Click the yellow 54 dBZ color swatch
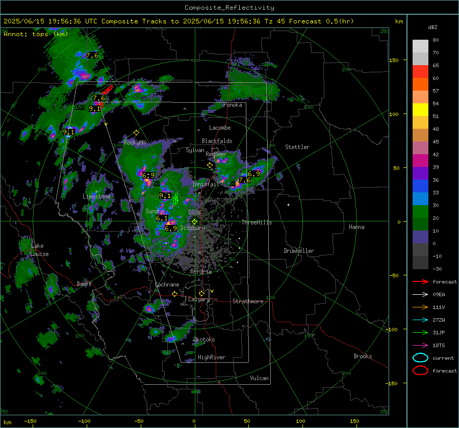 pyautogui.click(x=420, y=109)
